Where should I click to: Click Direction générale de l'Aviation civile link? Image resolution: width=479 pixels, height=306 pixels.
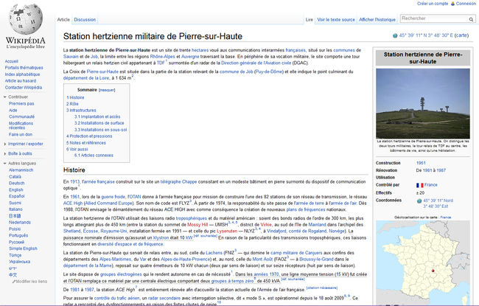(x=256, y=63)
